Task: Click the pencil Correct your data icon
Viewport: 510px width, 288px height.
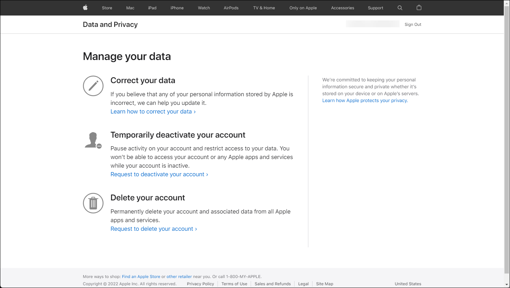Action: (x=93, y=86)
